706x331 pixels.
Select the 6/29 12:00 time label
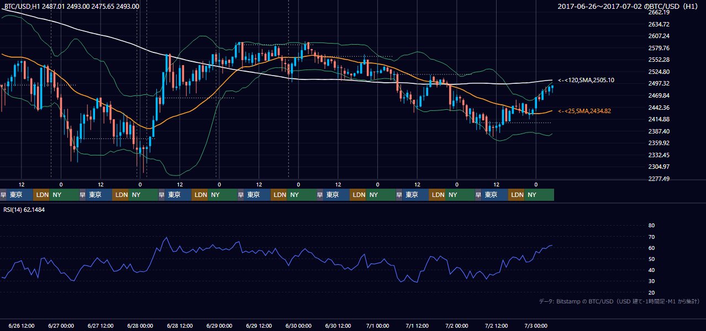click(259, 326)
